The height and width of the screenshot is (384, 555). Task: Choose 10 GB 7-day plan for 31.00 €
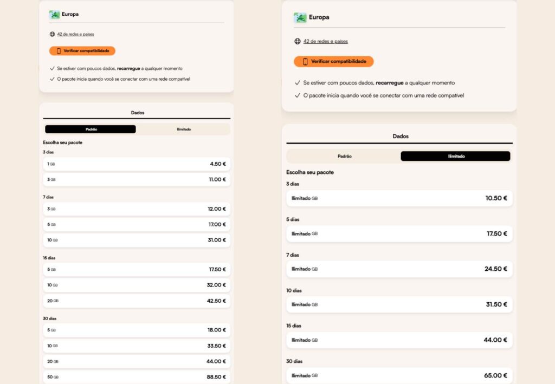click(137, 240)
